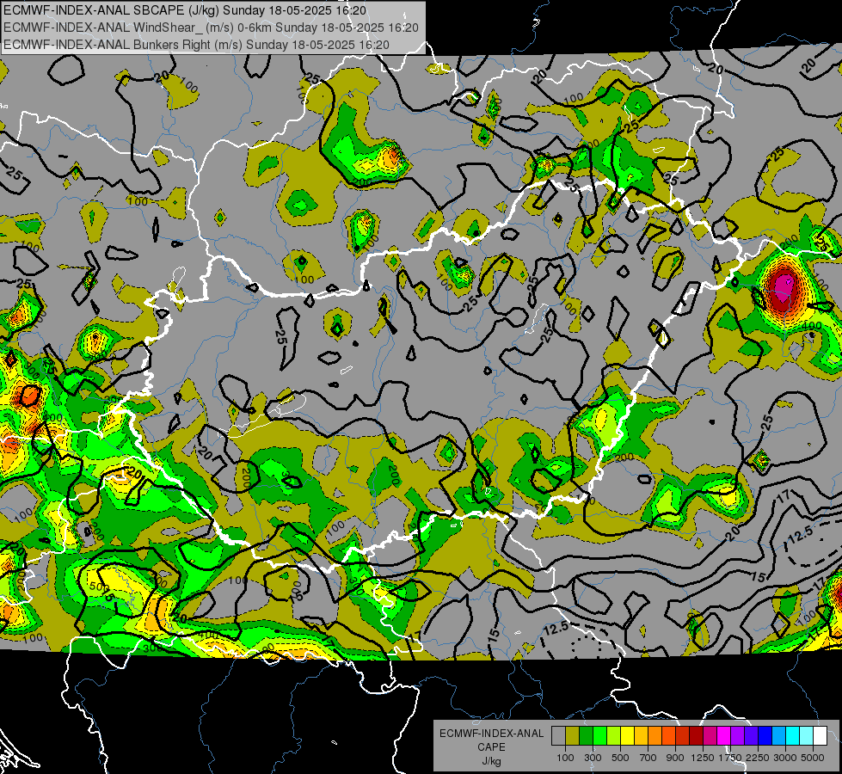Select the white above-5000 legend swatch
This screenshot has width=842, height=774.
click(820, 735)
